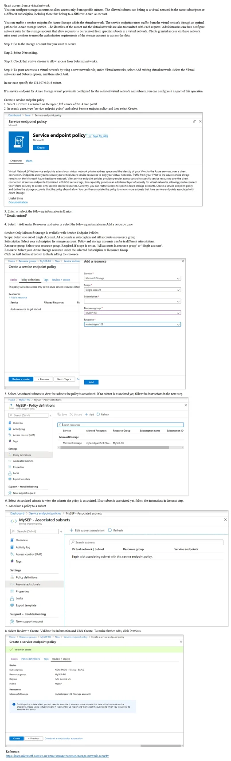Expand the Resource group dropdown MySEP-RG
This screenshot has height=761, width=231.
tap(132, 313)
